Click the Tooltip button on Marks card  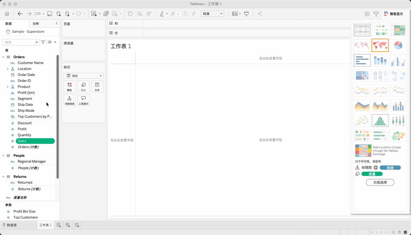pos(84,100)
